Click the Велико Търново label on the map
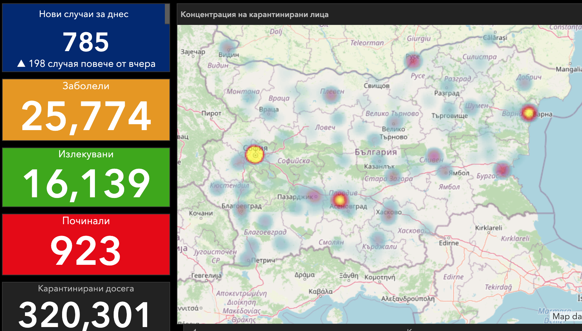This screenshot has height=331, width=582. coord(392,113)
